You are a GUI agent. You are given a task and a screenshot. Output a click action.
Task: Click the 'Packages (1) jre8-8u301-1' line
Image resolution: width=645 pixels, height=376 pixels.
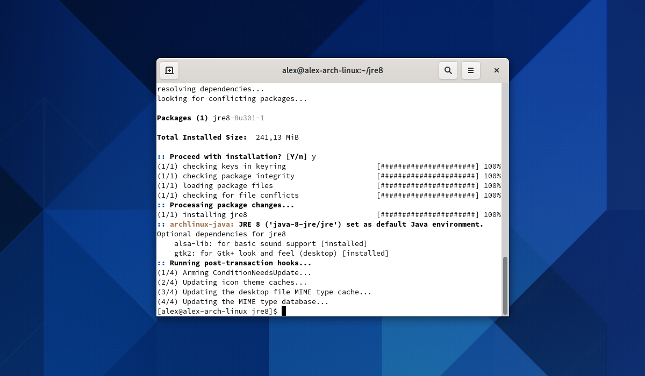tap(211, 118)
